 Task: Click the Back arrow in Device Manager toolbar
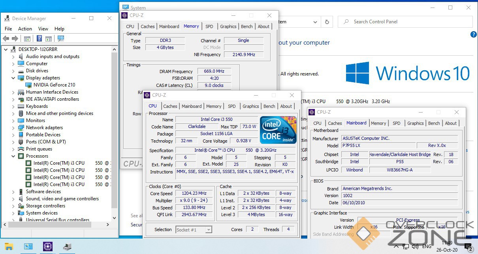(6, 38)
